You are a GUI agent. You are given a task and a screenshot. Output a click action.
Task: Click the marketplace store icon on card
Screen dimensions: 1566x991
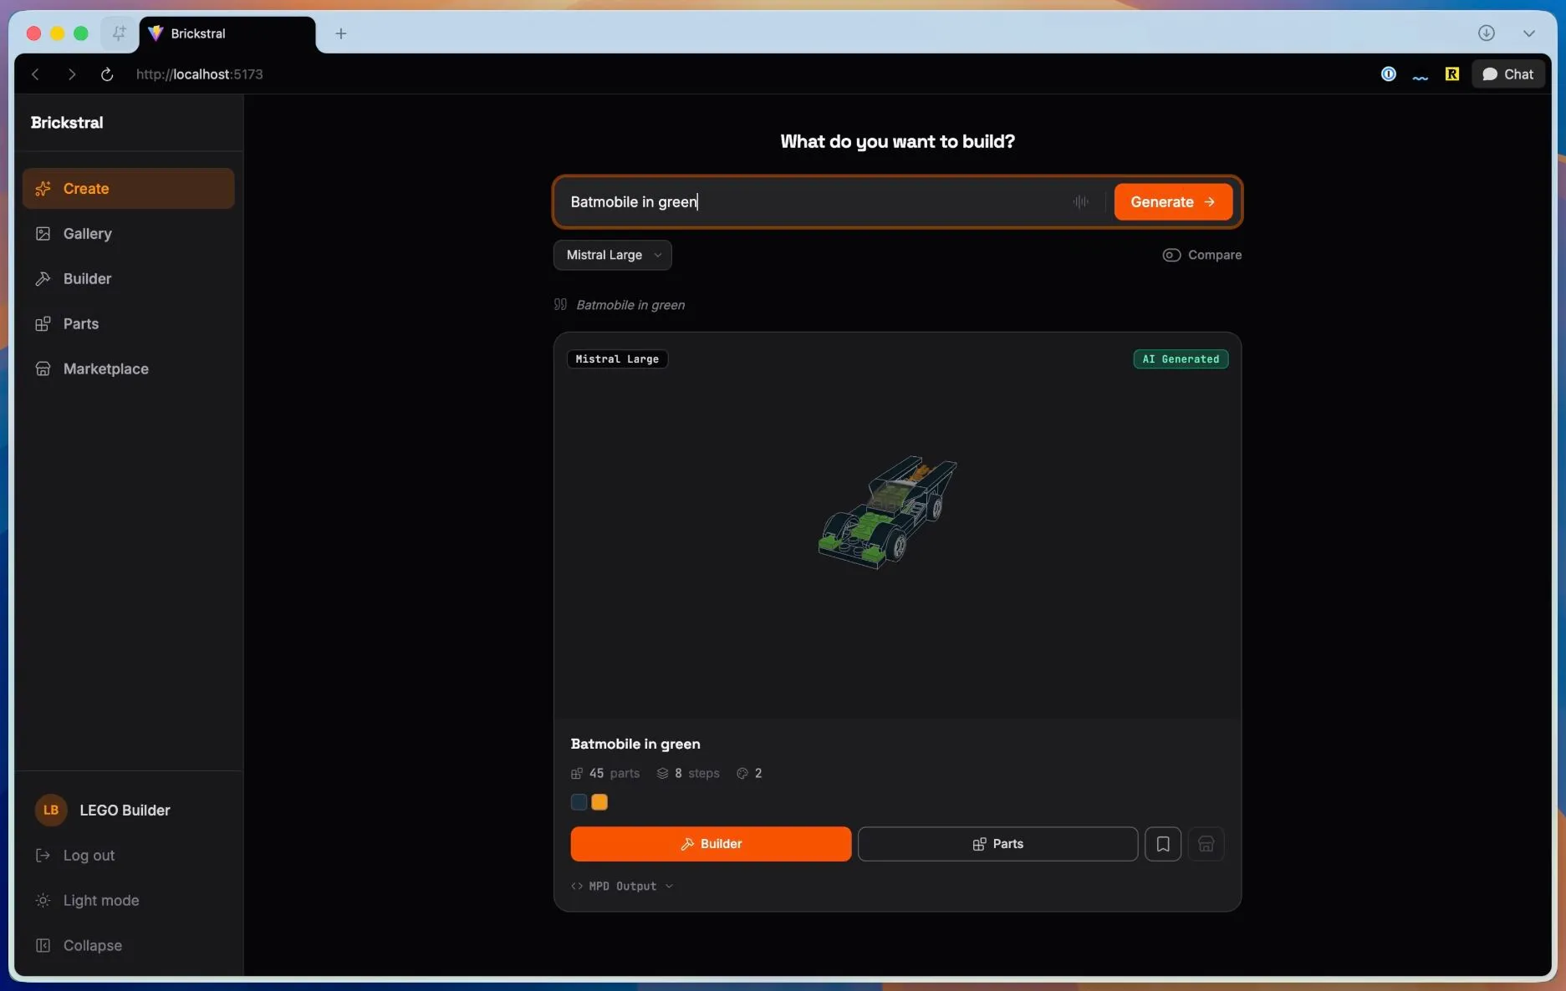1206,844
